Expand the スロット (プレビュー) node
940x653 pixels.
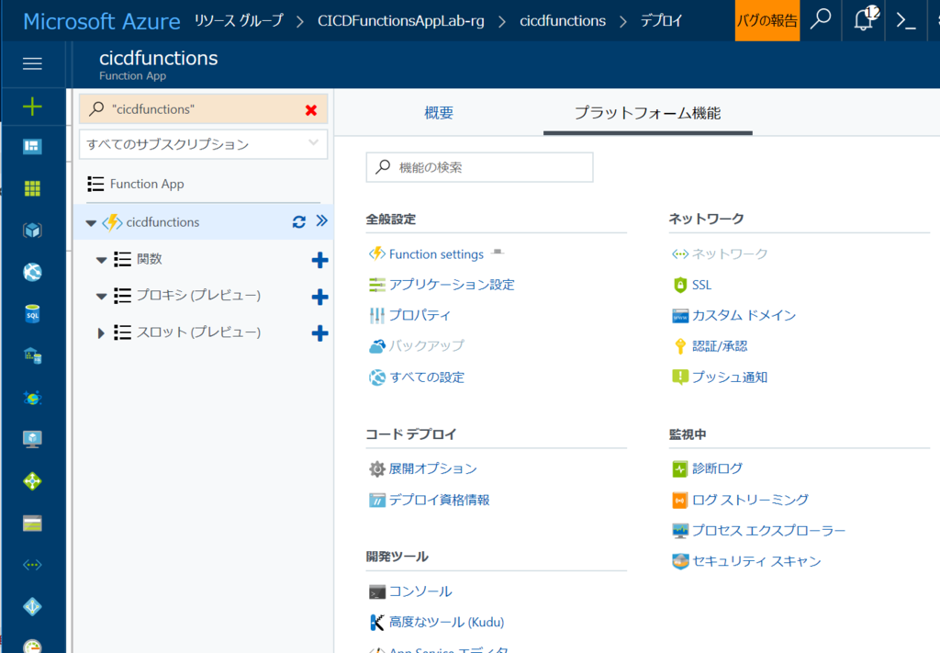pyautogui.click(x=101, y=332)
